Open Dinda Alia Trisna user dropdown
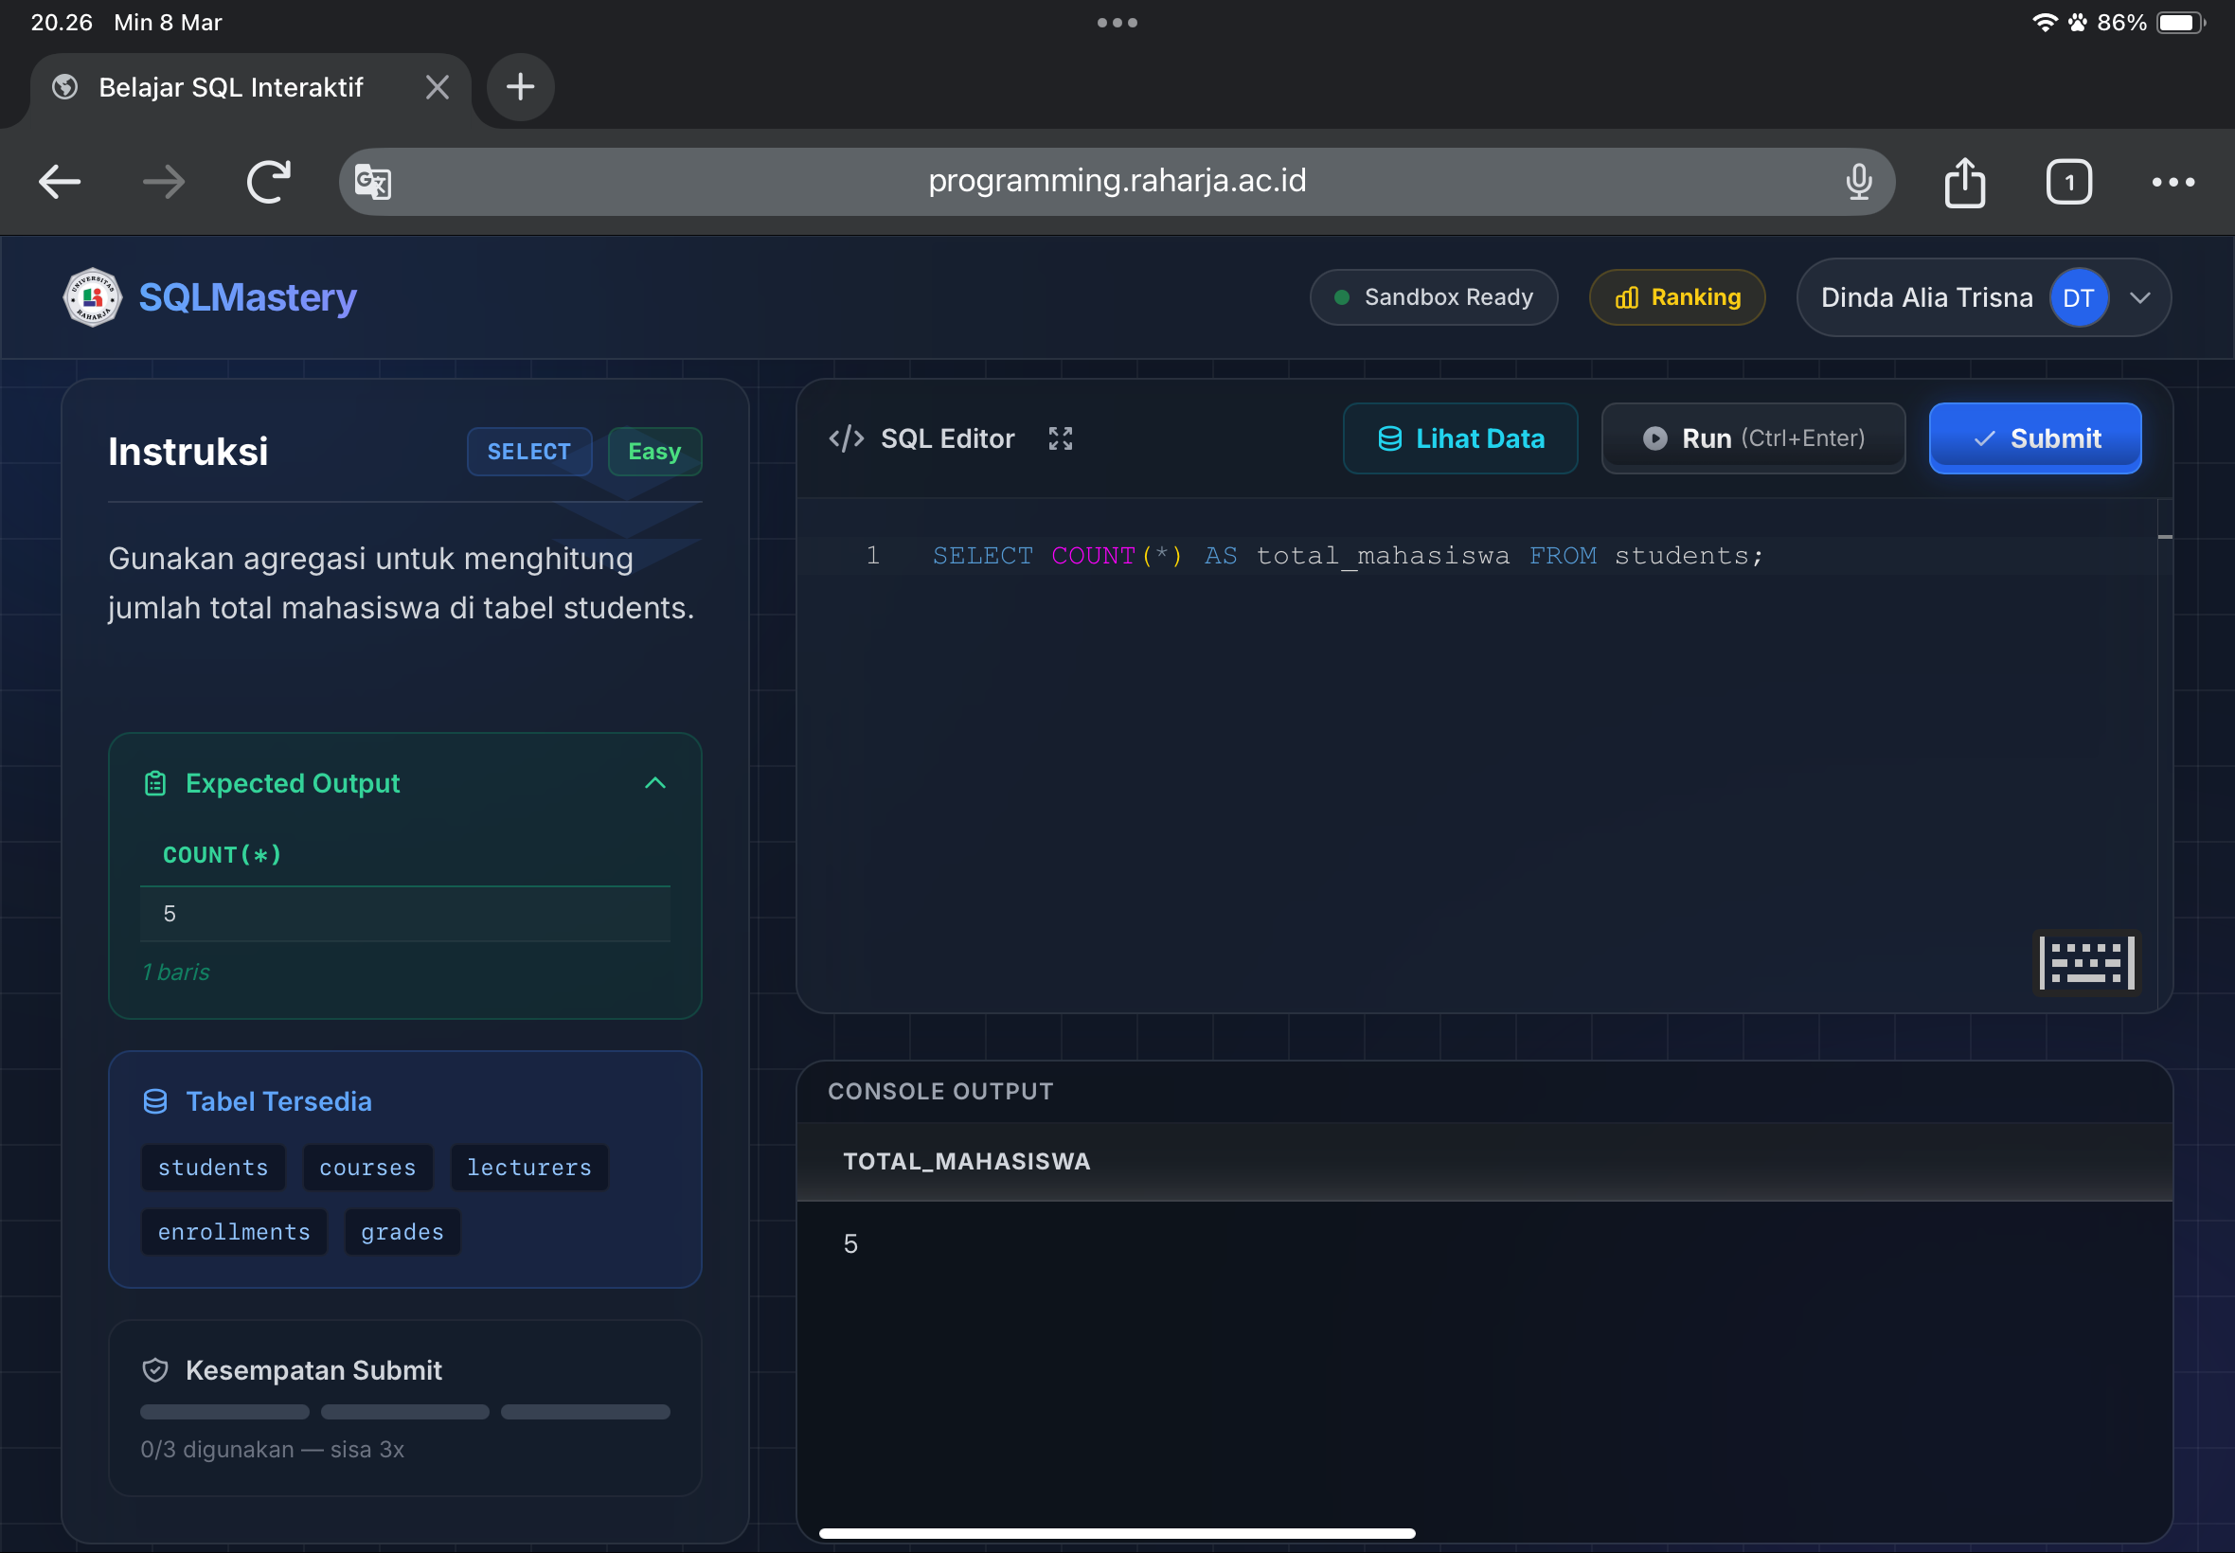 point(2138,297)
